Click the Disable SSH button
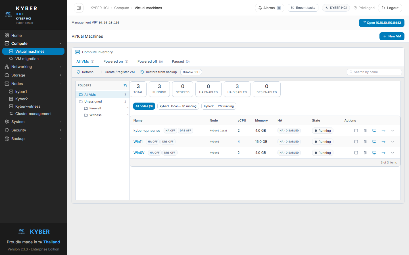The image size is (409, 255). (x=191, y=72)
